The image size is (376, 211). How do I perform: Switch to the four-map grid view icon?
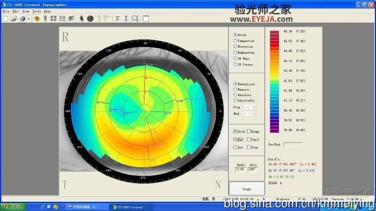(53, 18)
